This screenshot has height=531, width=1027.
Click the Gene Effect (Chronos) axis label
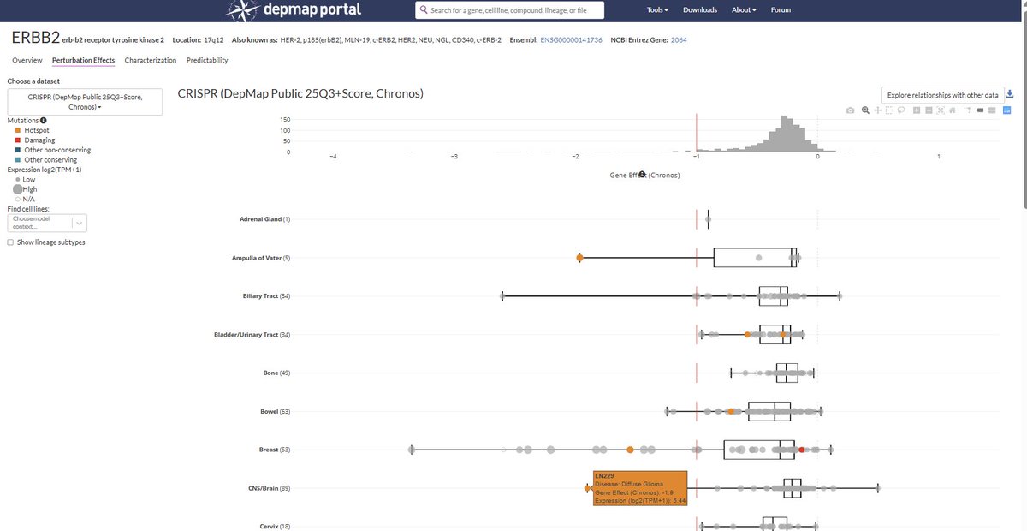coord(644,175)
